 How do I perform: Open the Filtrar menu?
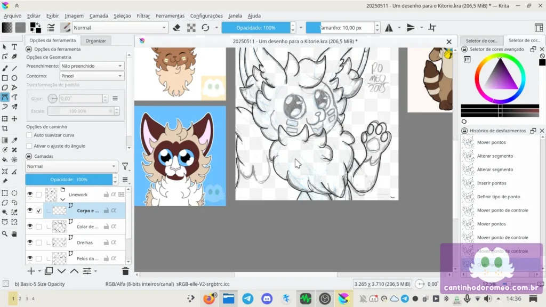click(143, 15)
